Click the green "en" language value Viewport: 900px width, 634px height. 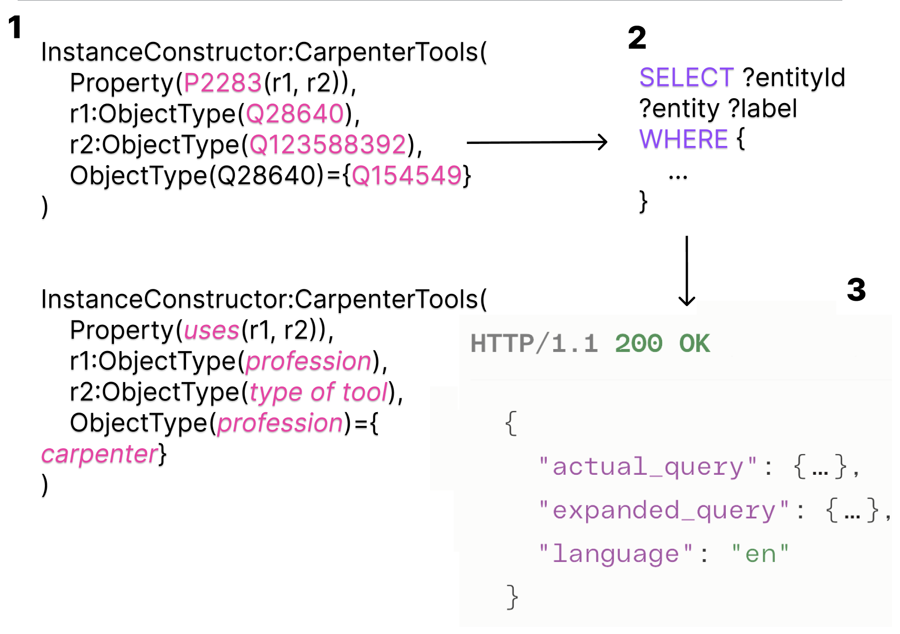760,554
